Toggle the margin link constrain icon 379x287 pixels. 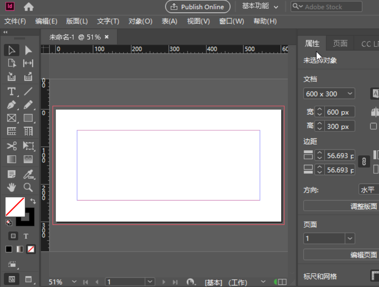click(364, 162)
